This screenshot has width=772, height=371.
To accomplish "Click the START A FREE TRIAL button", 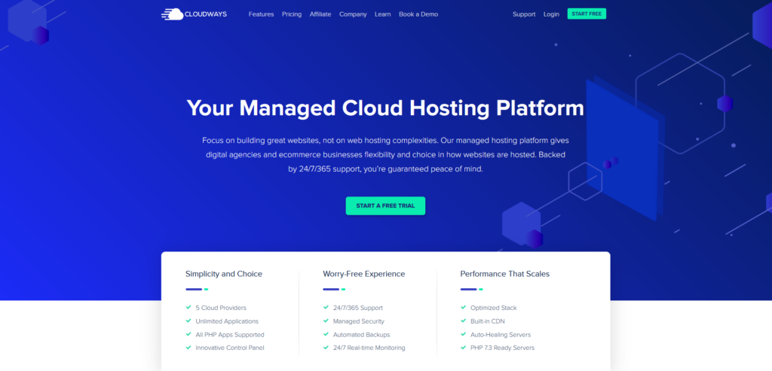I will (385, 206).
